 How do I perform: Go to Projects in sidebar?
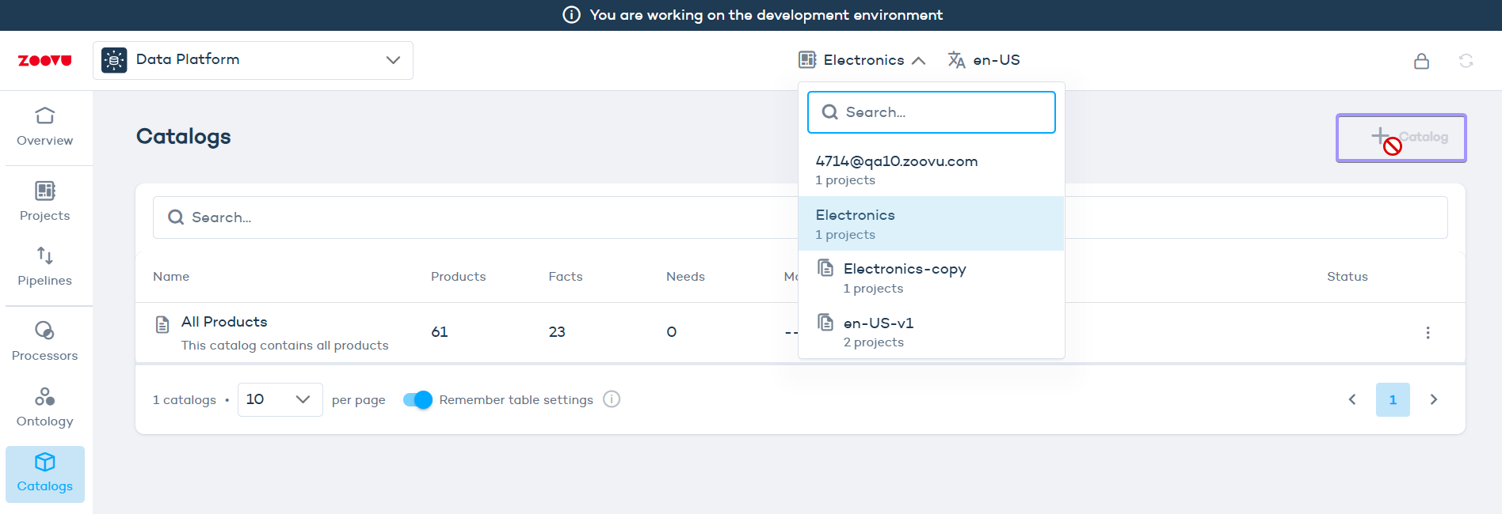tap(45, 202)
